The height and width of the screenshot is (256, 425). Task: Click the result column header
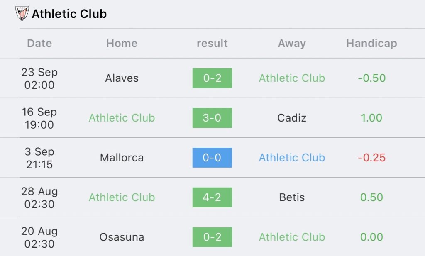click(x=212, y=43)
